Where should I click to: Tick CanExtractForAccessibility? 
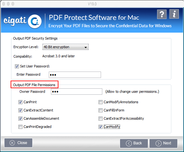point(100,118)
